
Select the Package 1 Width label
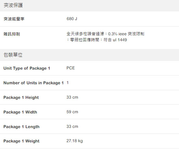(x=20, y=112)
